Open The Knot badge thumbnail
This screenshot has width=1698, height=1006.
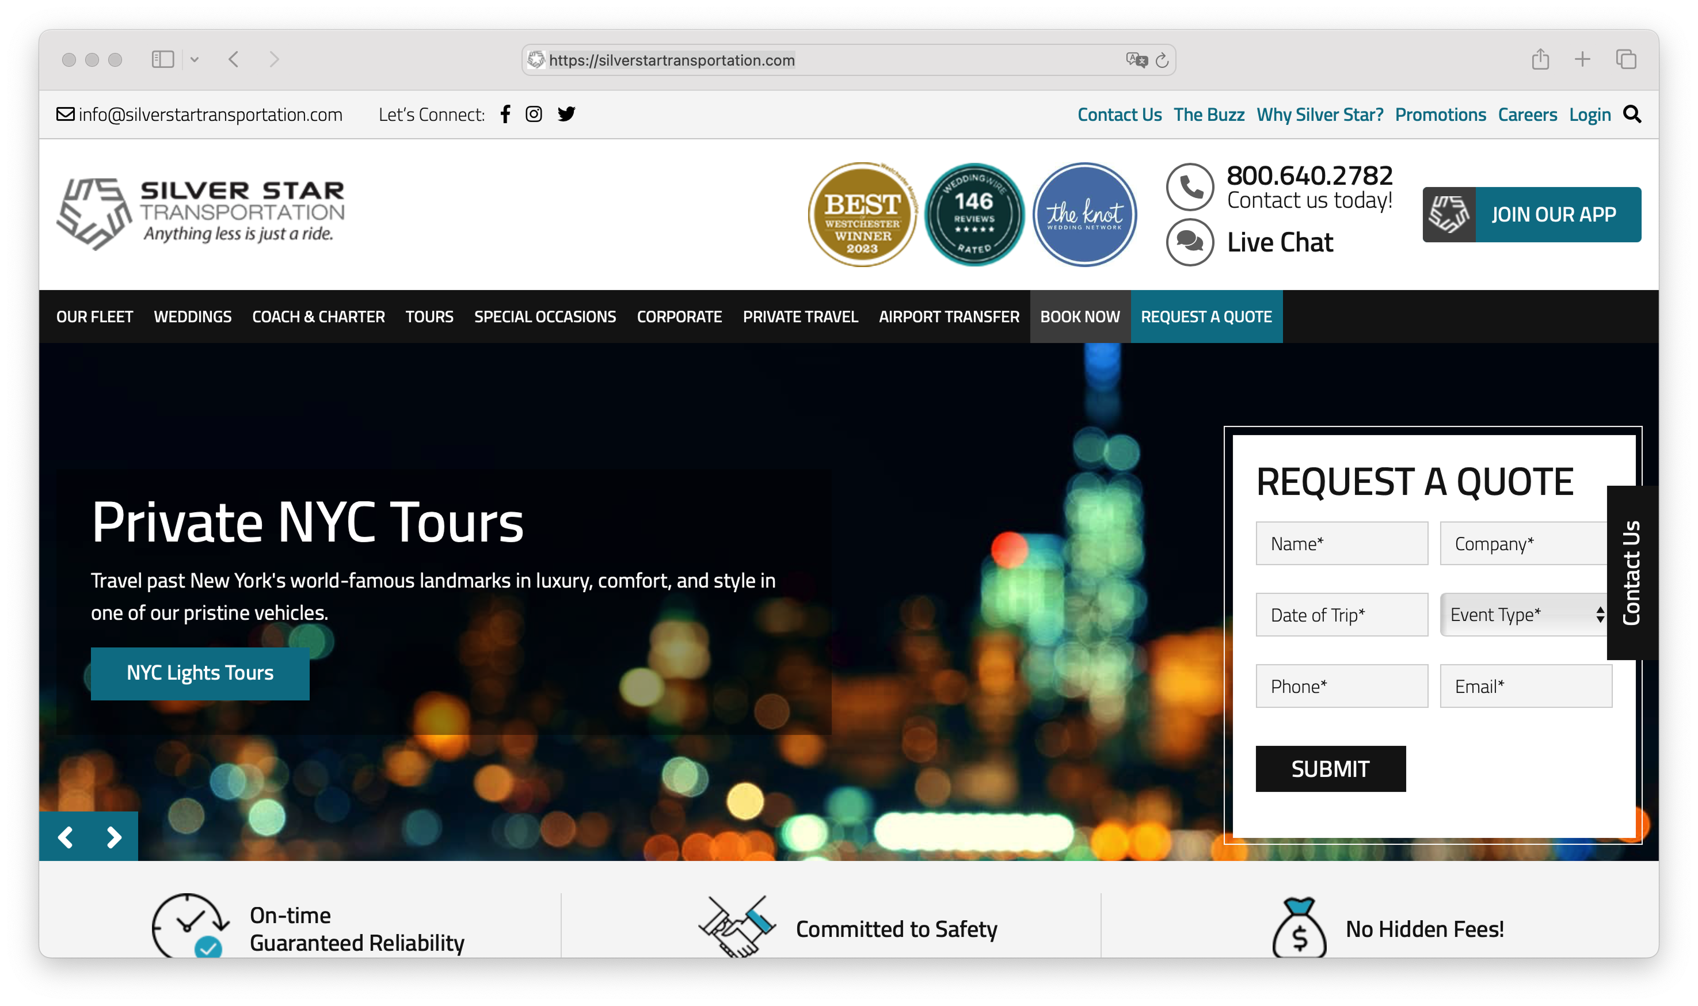[1084, 214]
